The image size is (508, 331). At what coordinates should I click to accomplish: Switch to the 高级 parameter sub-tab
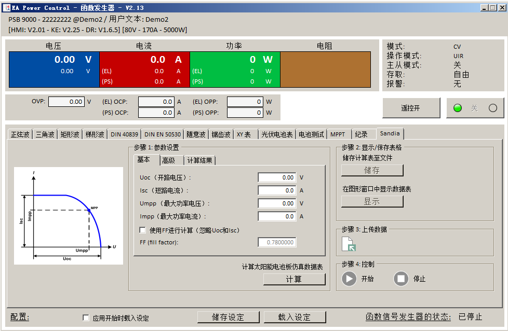[x=172, y=160]
